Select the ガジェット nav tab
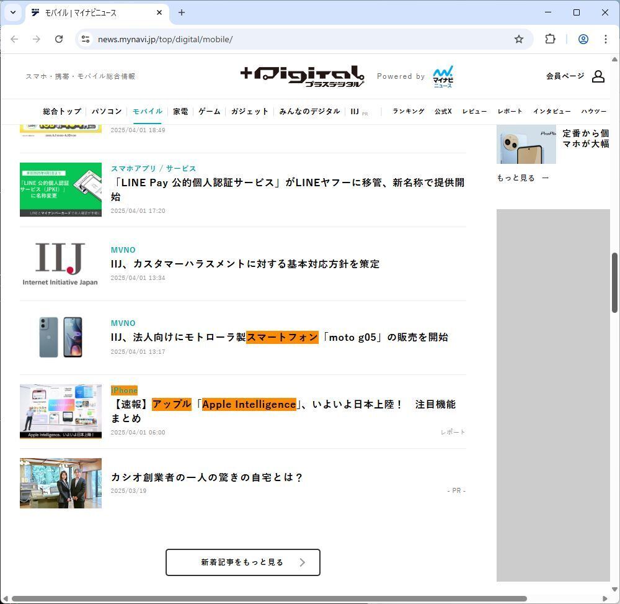This screenshot has width=620, height=604. tap(249, 112)
